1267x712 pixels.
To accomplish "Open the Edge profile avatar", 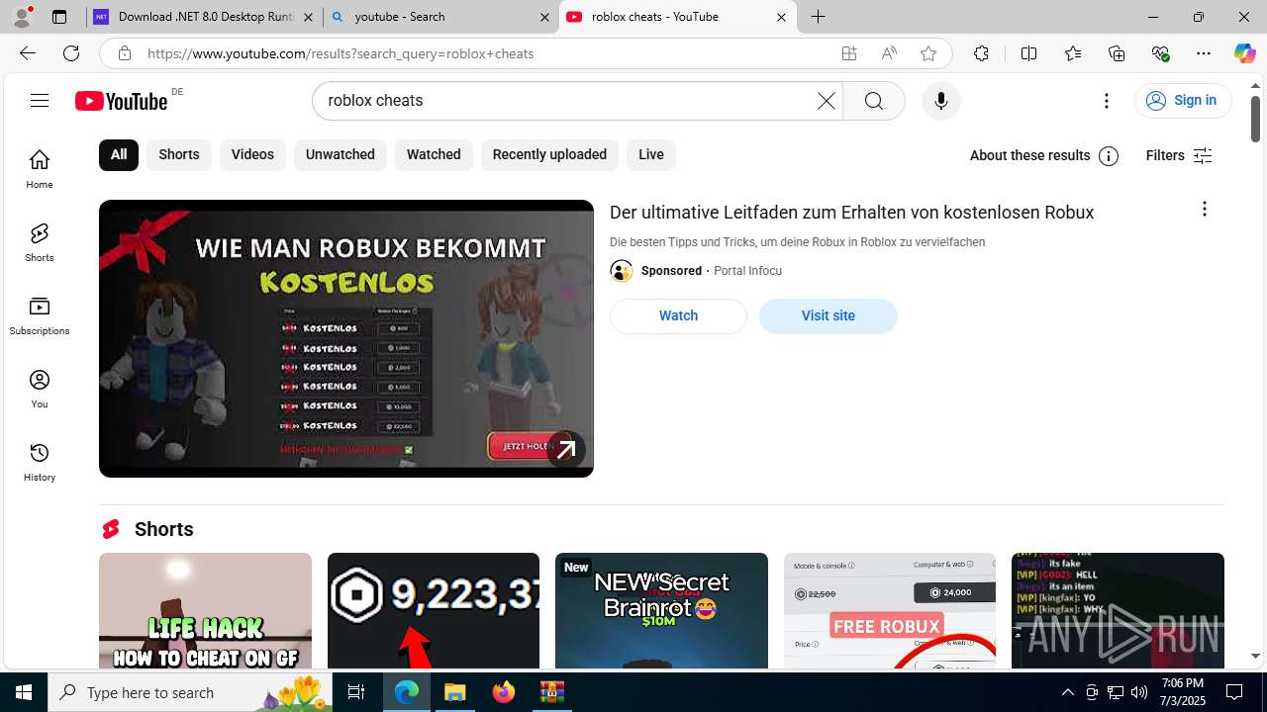I will click(22, 17).
